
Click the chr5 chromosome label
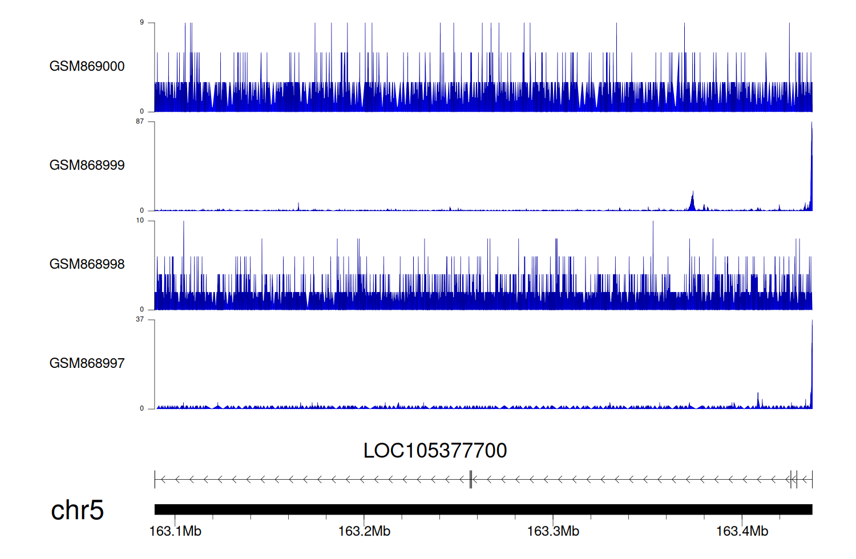point(77,510)
